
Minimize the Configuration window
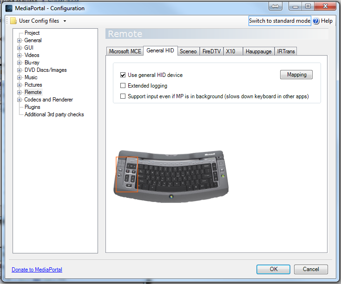pyautogui.click(x=295, y=6)
